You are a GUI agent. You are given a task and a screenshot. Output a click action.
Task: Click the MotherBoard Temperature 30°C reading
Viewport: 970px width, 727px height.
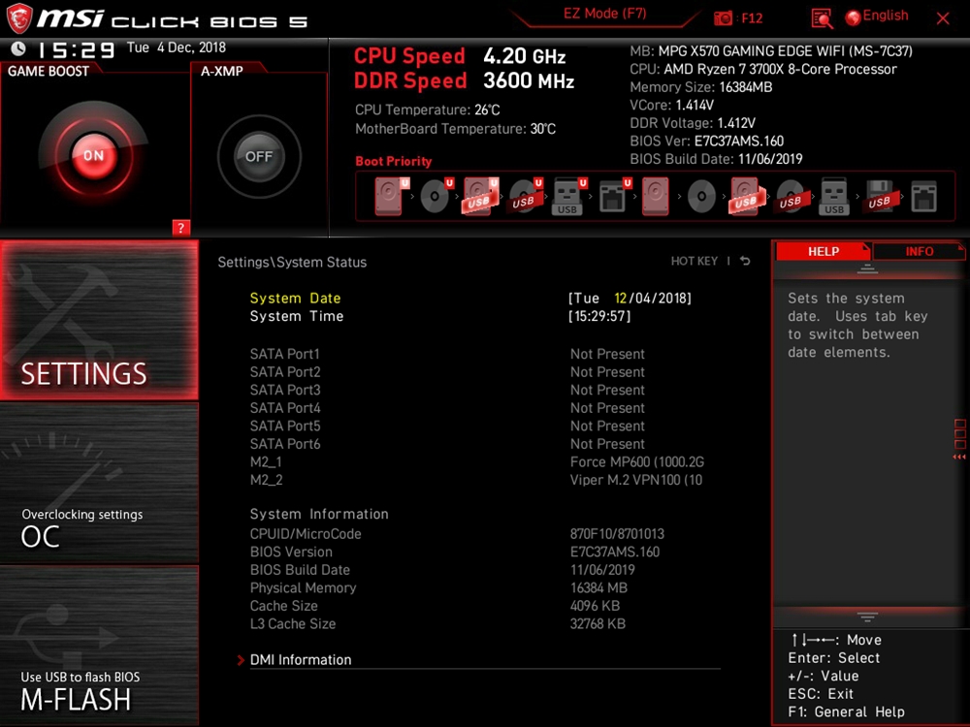point(455,129)
